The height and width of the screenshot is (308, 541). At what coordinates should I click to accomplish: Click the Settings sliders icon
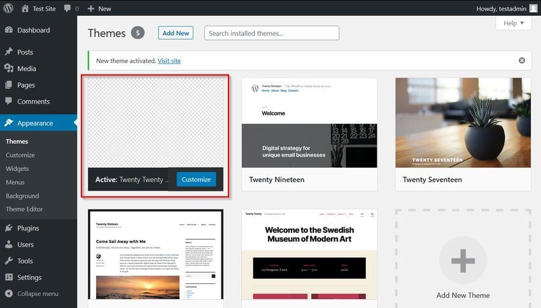[9, 277]
